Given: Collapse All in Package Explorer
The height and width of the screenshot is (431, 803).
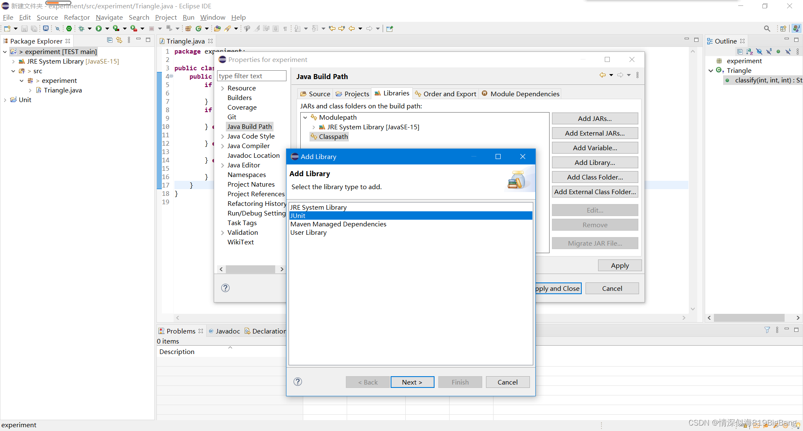Looking at the screenshot, I should [110, 40].
